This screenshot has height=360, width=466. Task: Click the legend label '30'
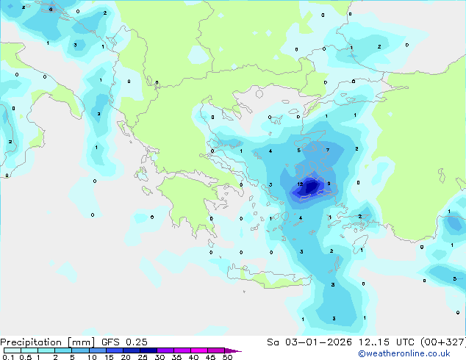159,357
